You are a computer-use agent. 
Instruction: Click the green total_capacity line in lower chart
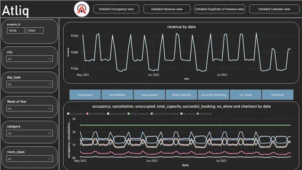point(185,125)
